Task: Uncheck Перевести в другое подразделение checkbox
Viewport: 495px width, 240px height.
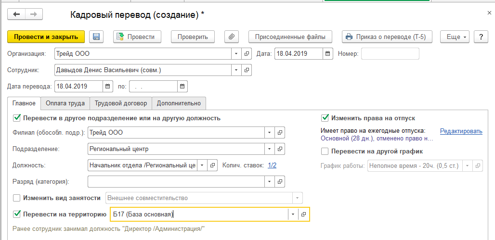Action: tap(17, 118)
